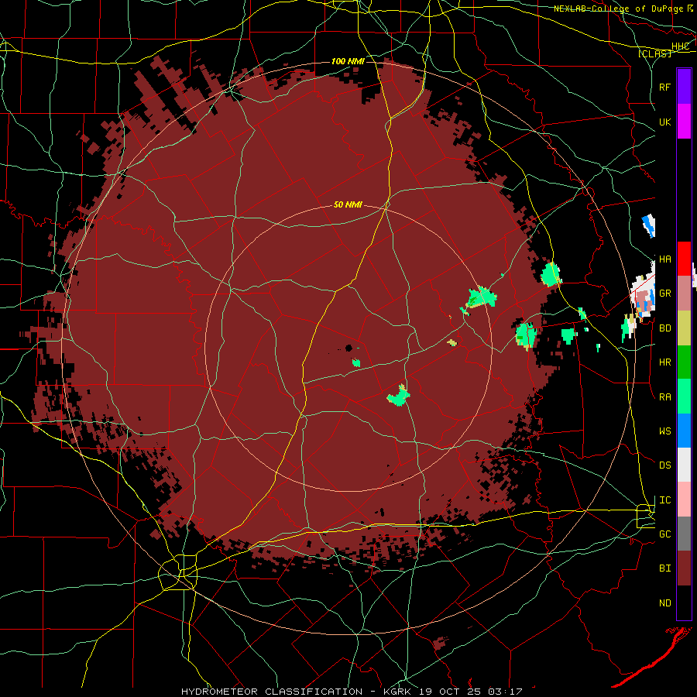Click the IC legend label

[x=665, y=500]
